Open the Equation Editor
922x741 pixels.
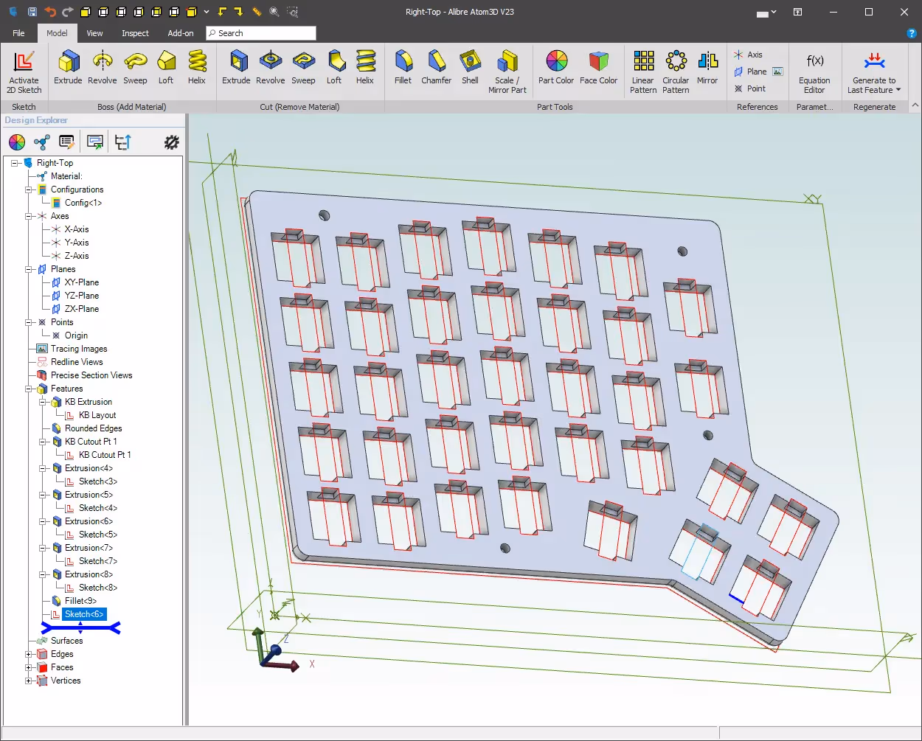click(x=814, y=72)
